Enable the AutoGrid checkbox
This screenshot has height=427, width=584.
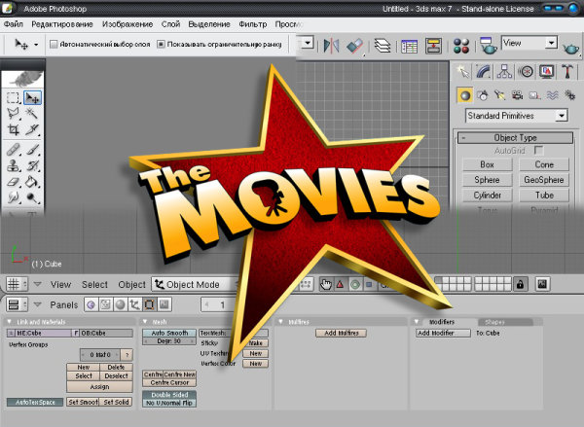(x=538, y=151)
